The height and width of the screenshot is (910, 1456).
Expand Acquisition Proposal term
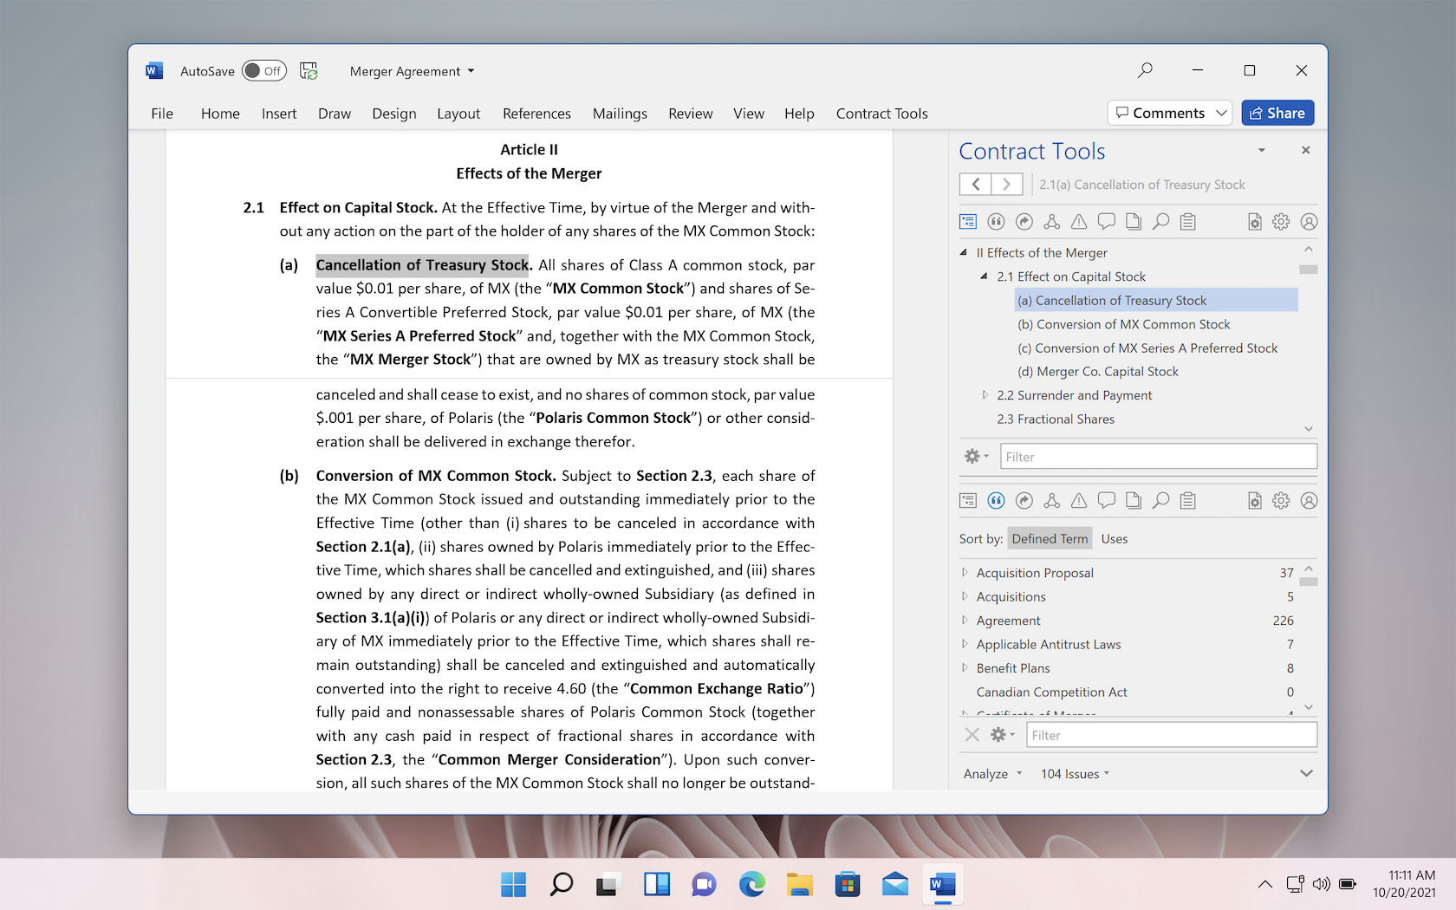click(965, 573)
